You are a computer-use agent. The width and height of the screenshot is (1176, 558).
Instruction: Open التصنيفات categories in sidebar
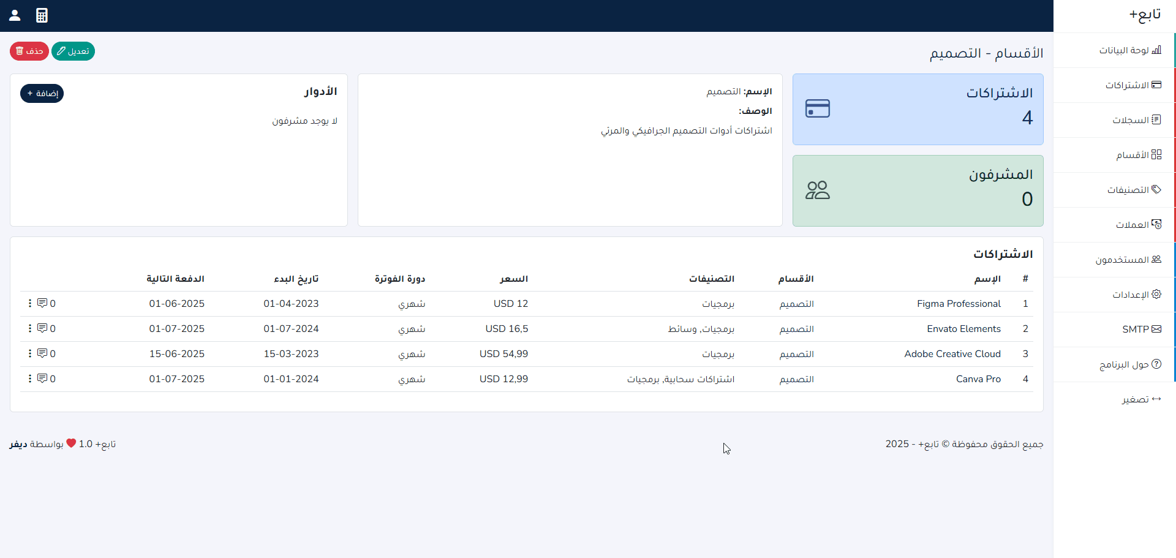tap(1134, 190)
